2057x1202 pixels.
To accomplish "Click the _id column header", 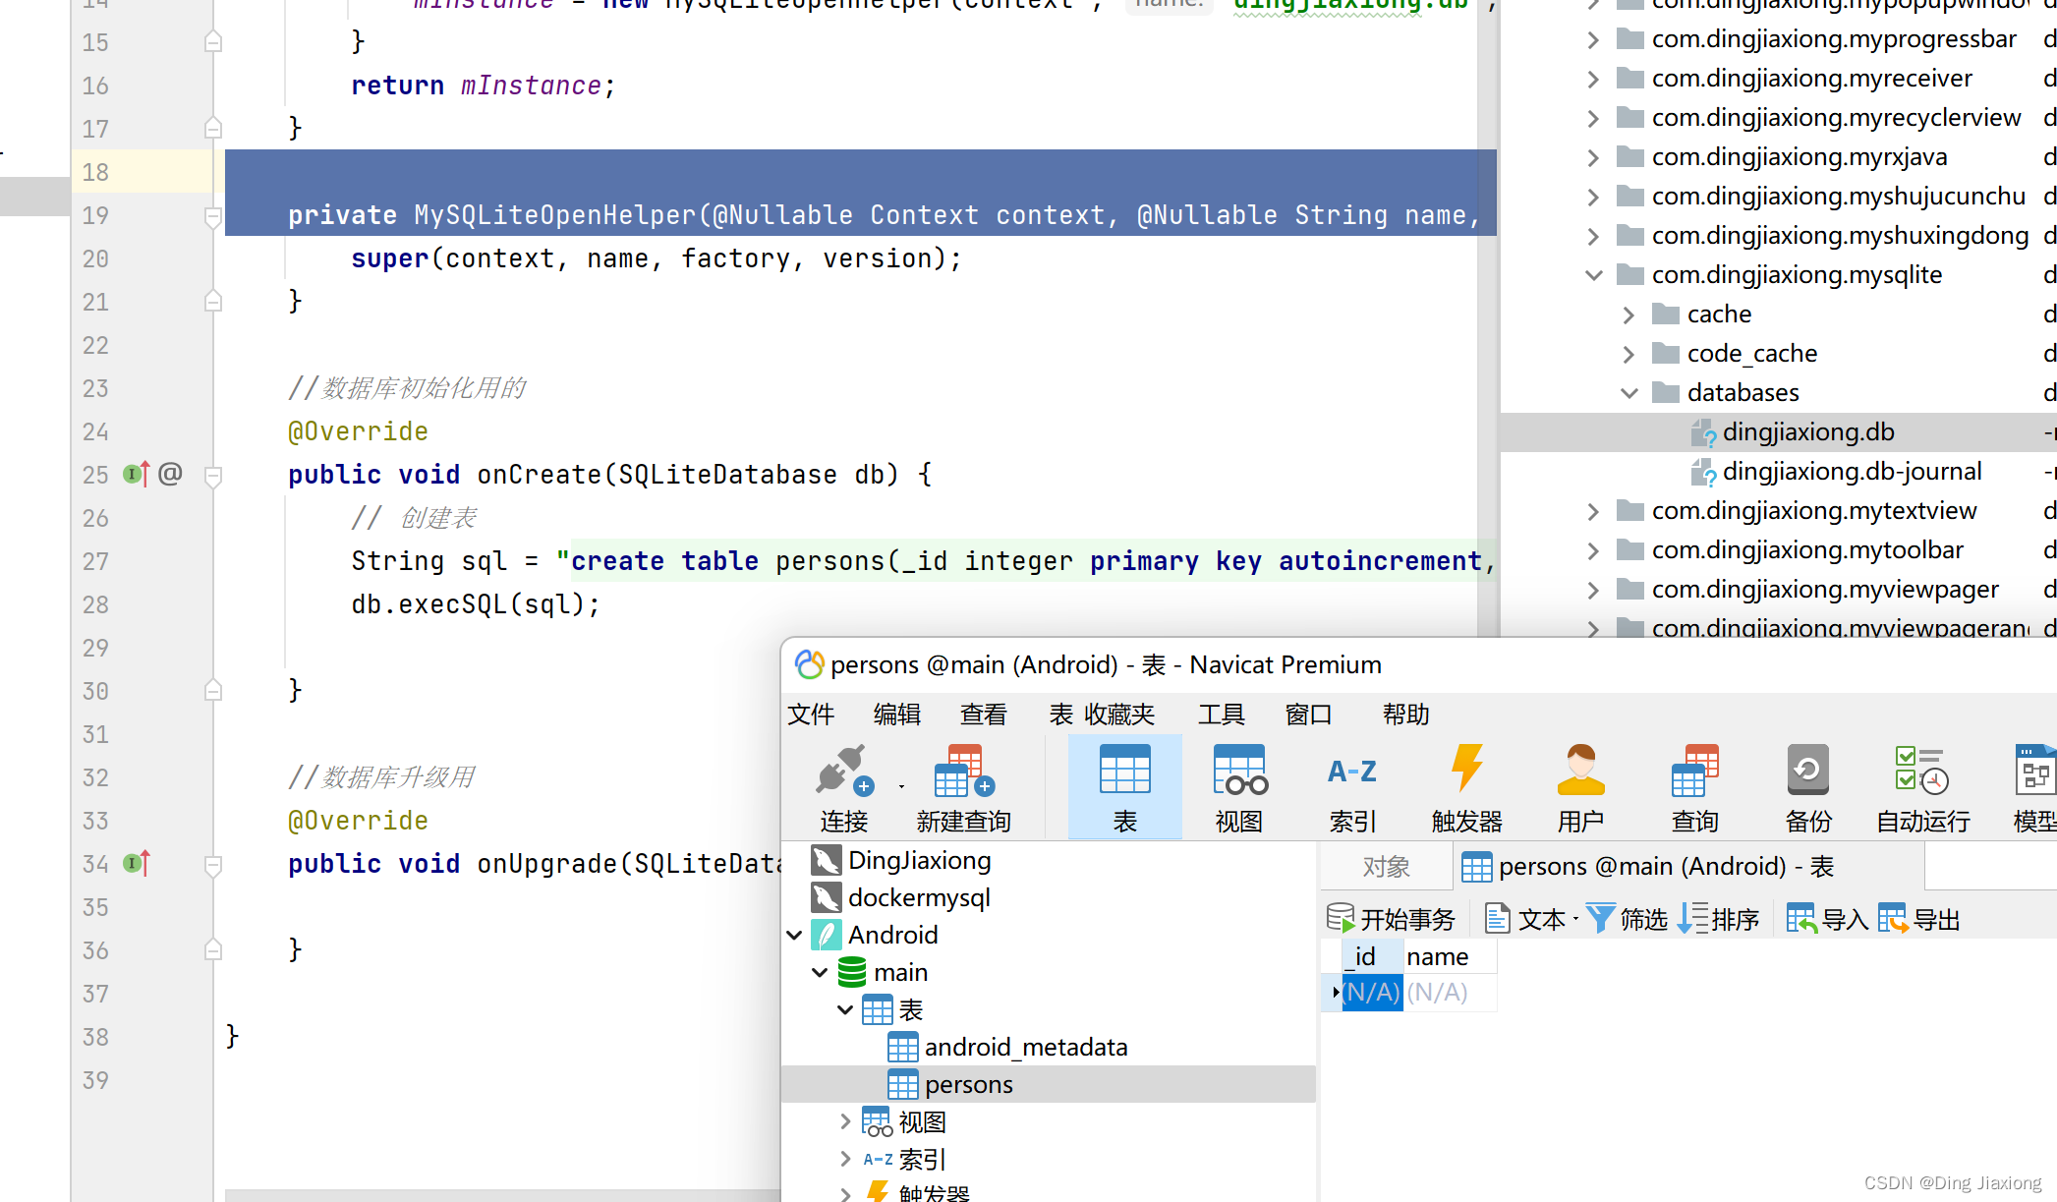I will click(x=1371, y=956).
